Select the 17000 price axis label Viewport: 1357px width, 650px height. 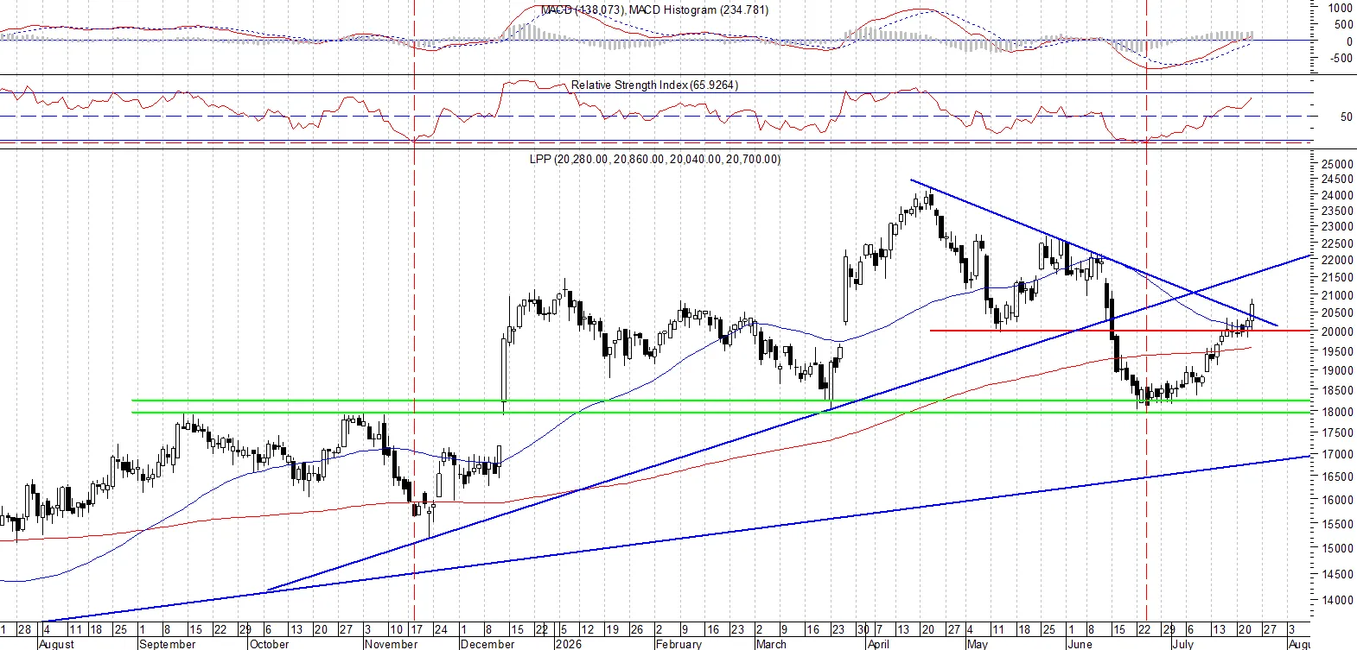pos(1337,454)
